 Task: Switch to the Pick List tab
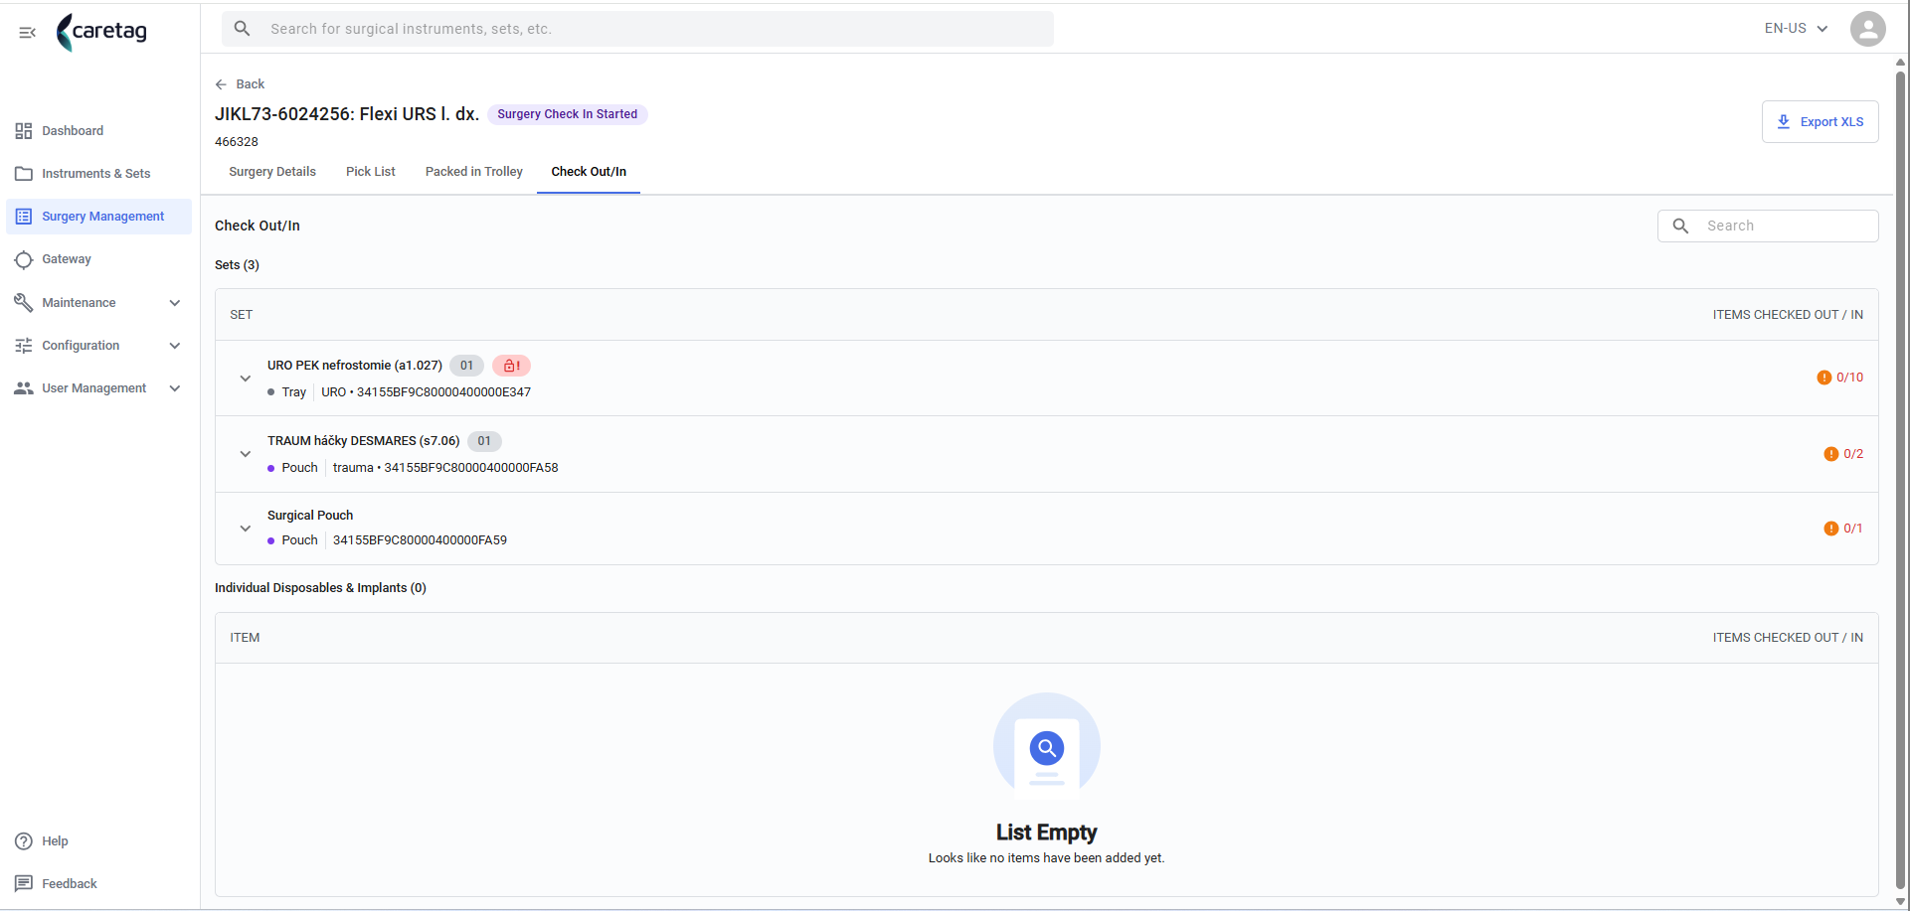coord(371,172)
